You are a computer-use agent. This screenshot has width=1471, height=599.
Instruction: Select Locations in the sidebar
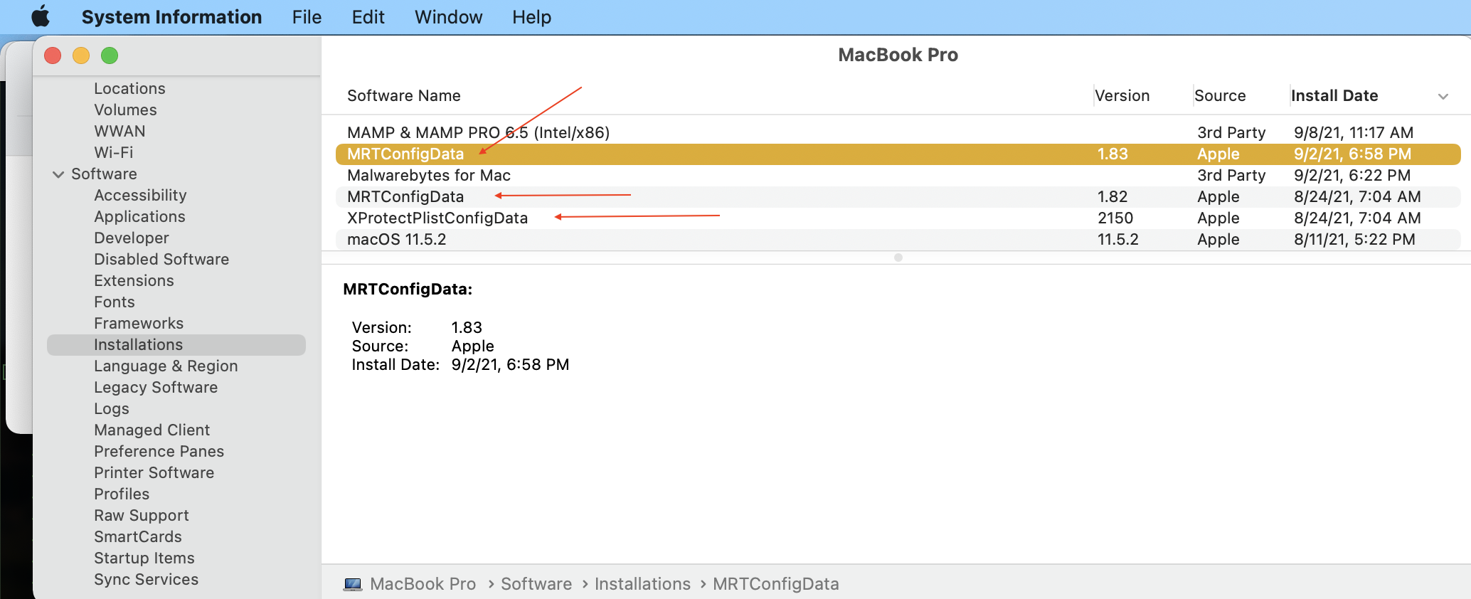click(x=129, y=88)
